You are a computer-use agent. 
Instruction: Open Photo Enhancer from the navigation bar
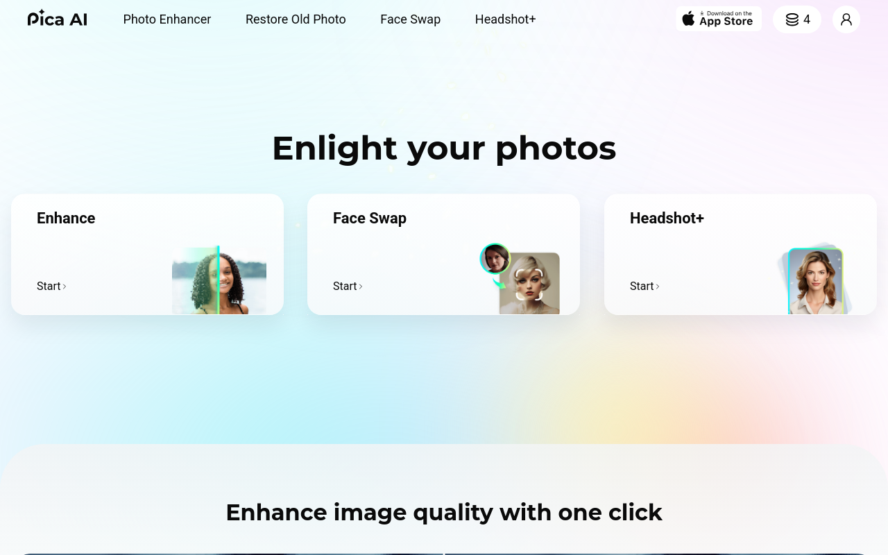point(167,19)
